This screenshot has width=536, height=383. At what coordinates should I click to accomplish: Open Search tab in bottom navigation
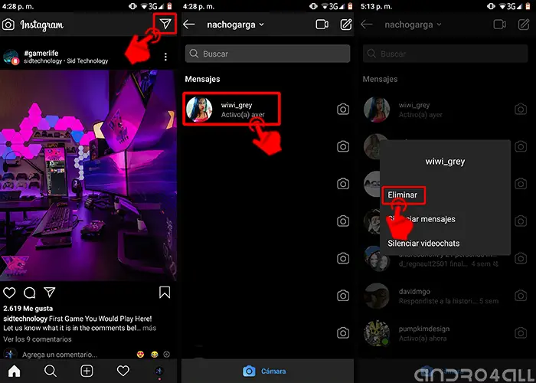(51, 371)
